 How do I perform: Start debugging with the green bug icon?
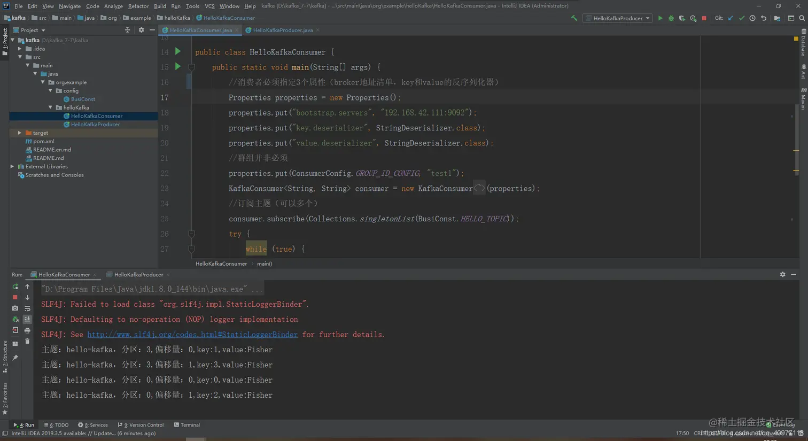tap(671, 18)
